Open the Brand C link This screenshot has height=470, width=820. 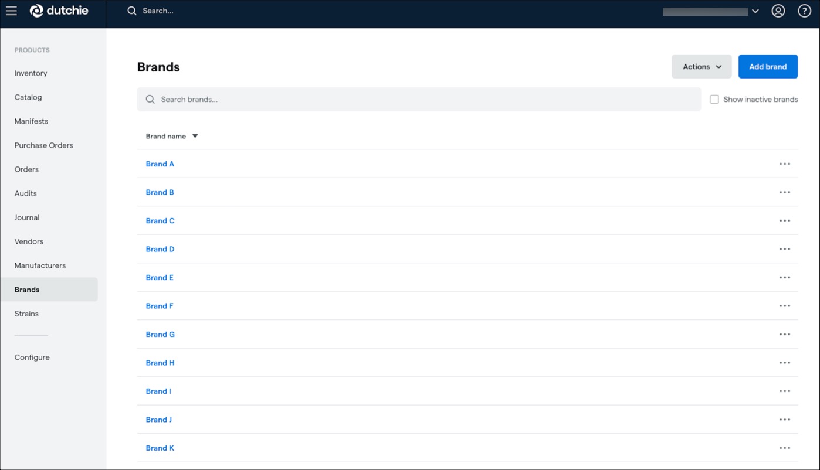[x=160, y=221]
